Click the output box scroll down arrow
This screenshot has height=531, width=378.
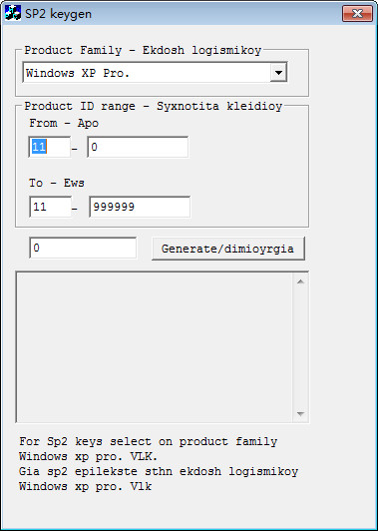click(300, 413)
